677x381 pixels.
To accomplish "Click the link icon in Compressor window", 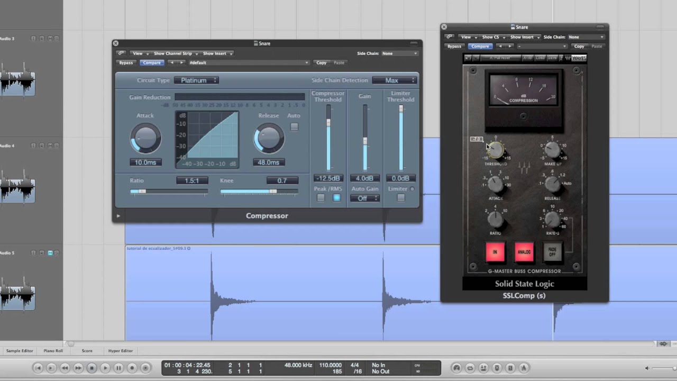I will tap(121, 53).
